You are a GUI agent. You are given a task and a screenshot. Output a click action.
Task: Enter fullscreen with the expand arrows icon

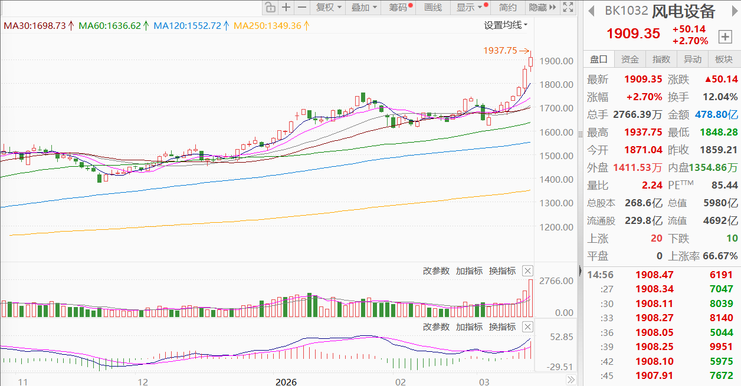568,8
